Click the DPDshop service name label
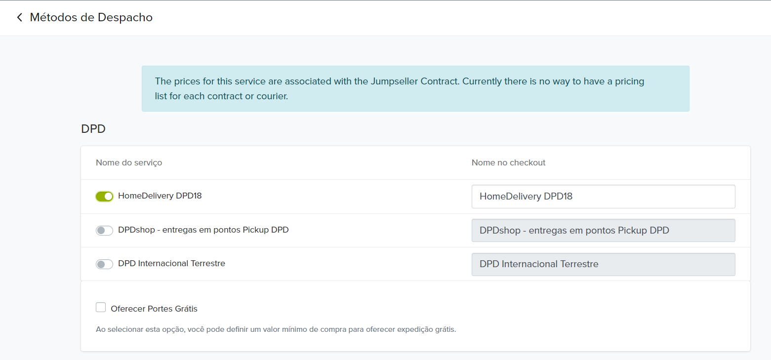This screenshot has height=360, width=771. point(203,230)
